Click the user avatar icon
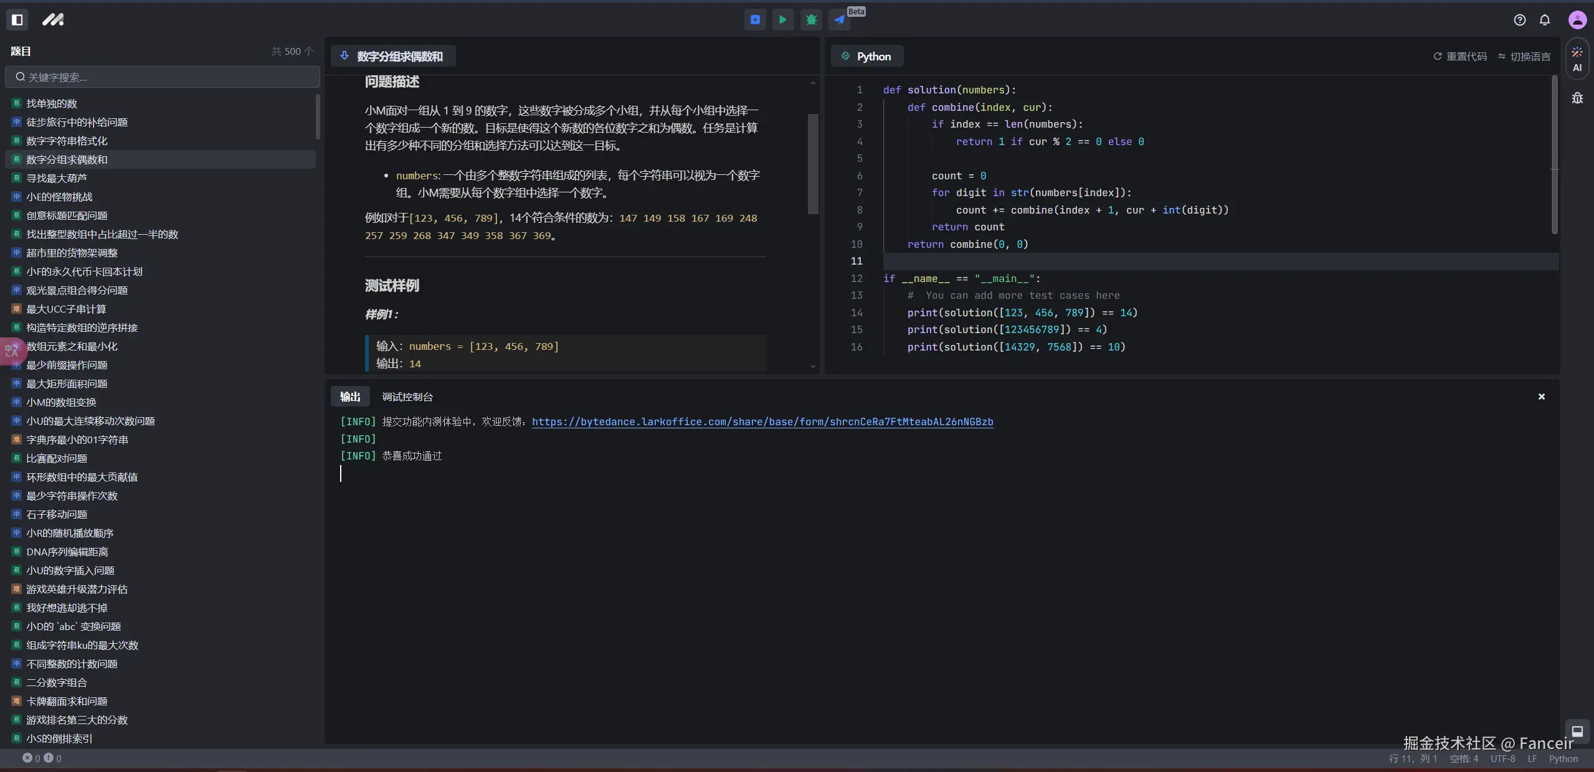 (1577, 20)
